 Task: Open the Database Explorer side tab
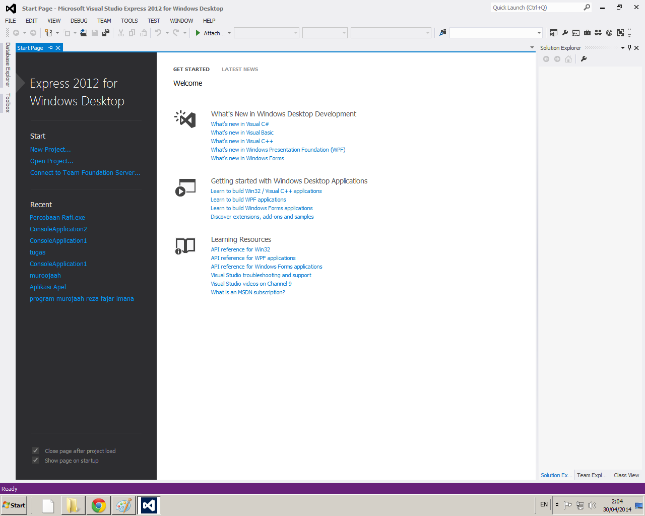point(8,64)
